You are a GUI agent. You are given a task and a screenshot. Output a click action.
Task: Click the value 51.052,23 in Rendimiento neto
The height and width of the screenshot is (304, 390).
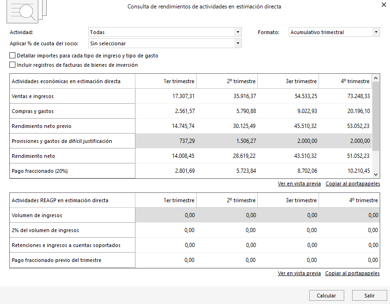click(x=358, y=156)
